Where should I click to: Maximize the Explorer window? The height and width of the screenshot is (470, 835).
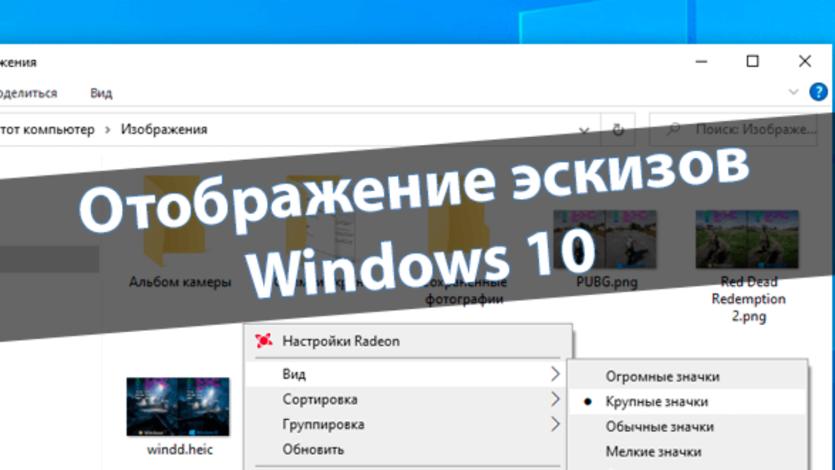753,61
